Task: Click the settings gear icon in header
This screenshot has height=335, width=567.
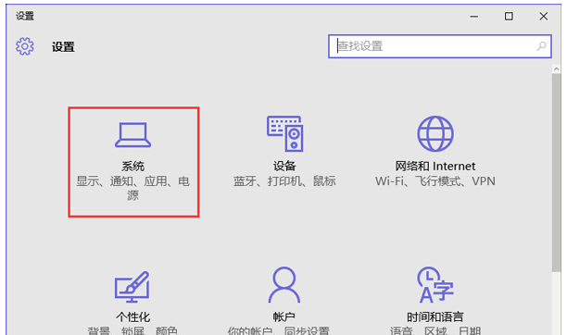Action: 25,46
